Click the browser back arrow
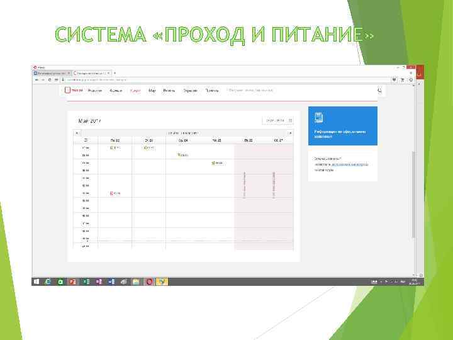Screen dimensions: 453x340 (36, 79)
